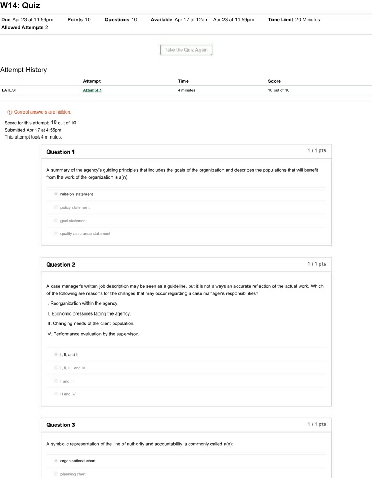Viewport: 372px width, 478px height.
Task: Choose the 'II and IV' radio option
Action: tap(56, 394)
